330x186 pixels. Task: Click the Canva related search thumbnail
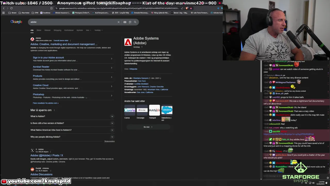tap(130, 110)
